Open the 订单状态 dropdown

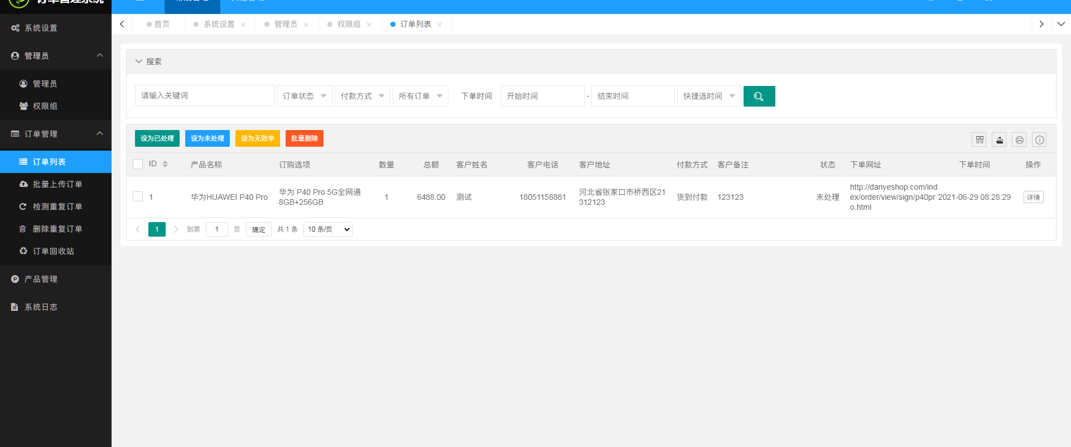pyautogui.click(x=304, y=96)
